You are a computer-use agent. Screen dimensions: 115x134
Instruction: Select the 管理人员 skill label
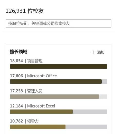point(35,91)
